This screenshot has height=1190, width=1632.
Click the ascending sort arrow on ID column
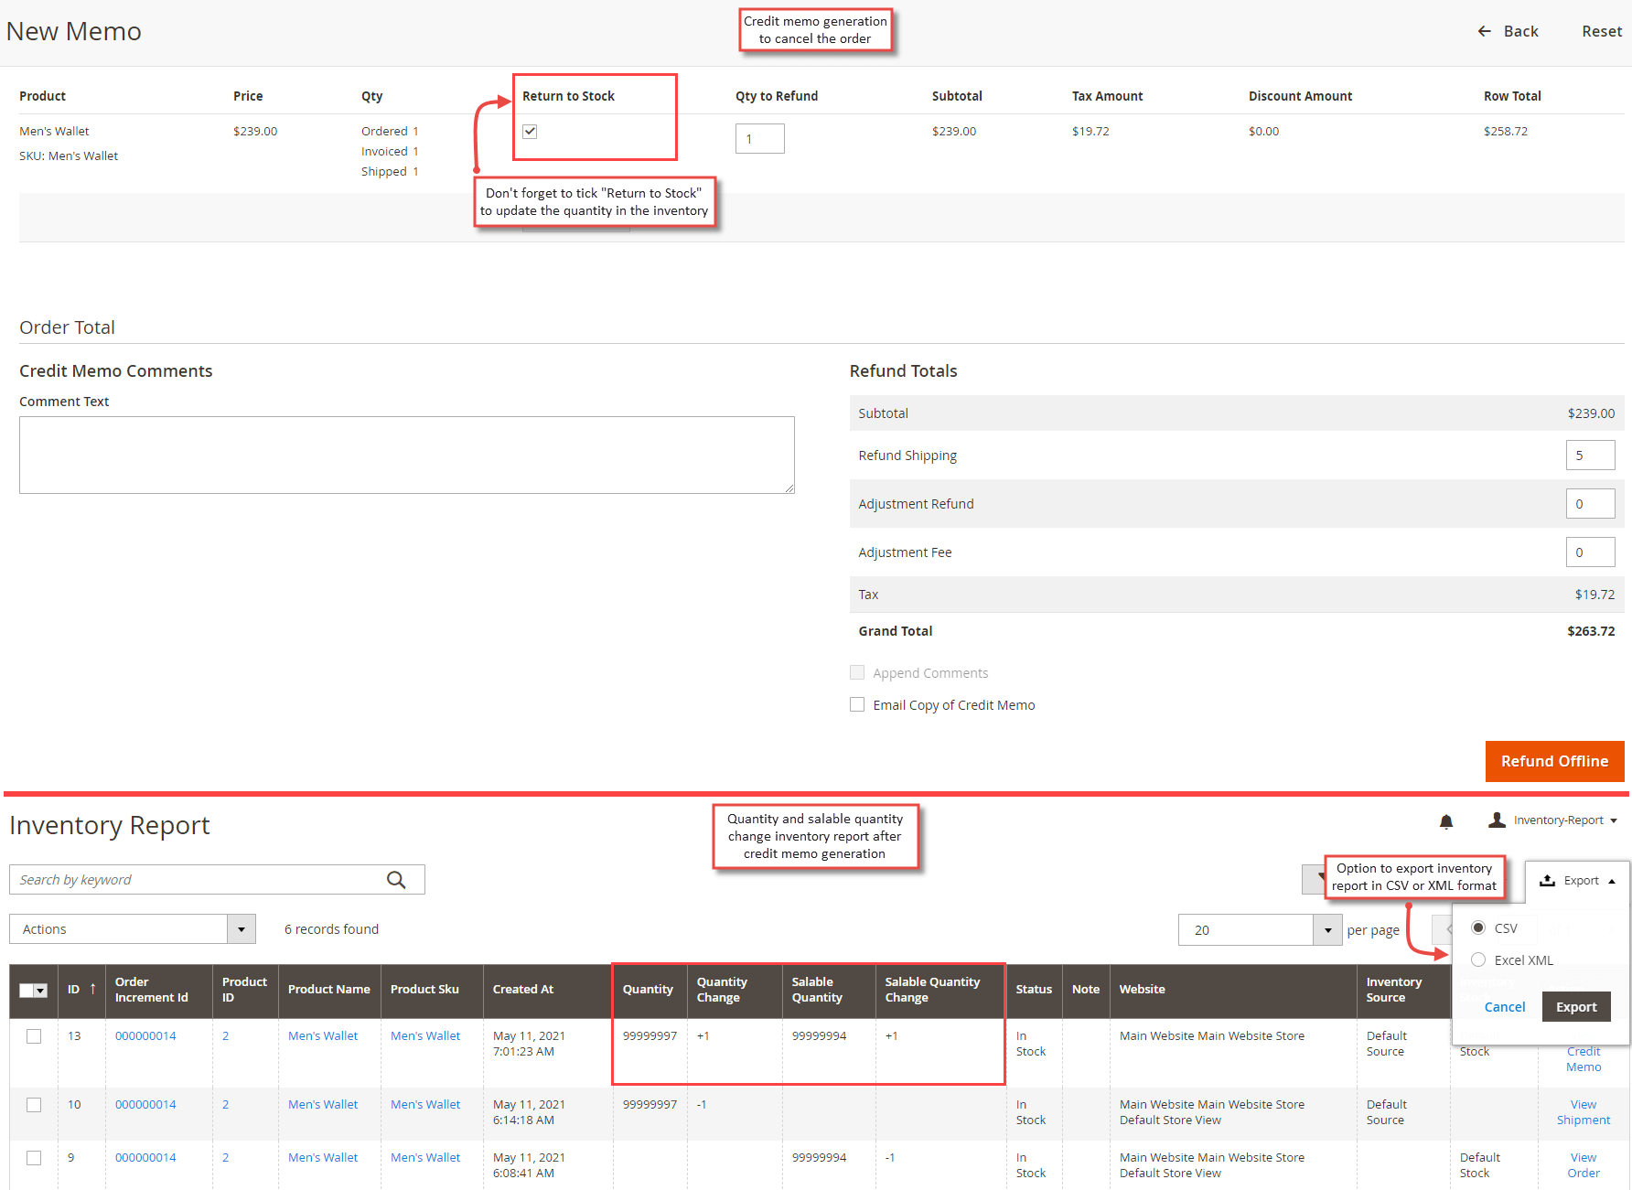coord(91,989)
